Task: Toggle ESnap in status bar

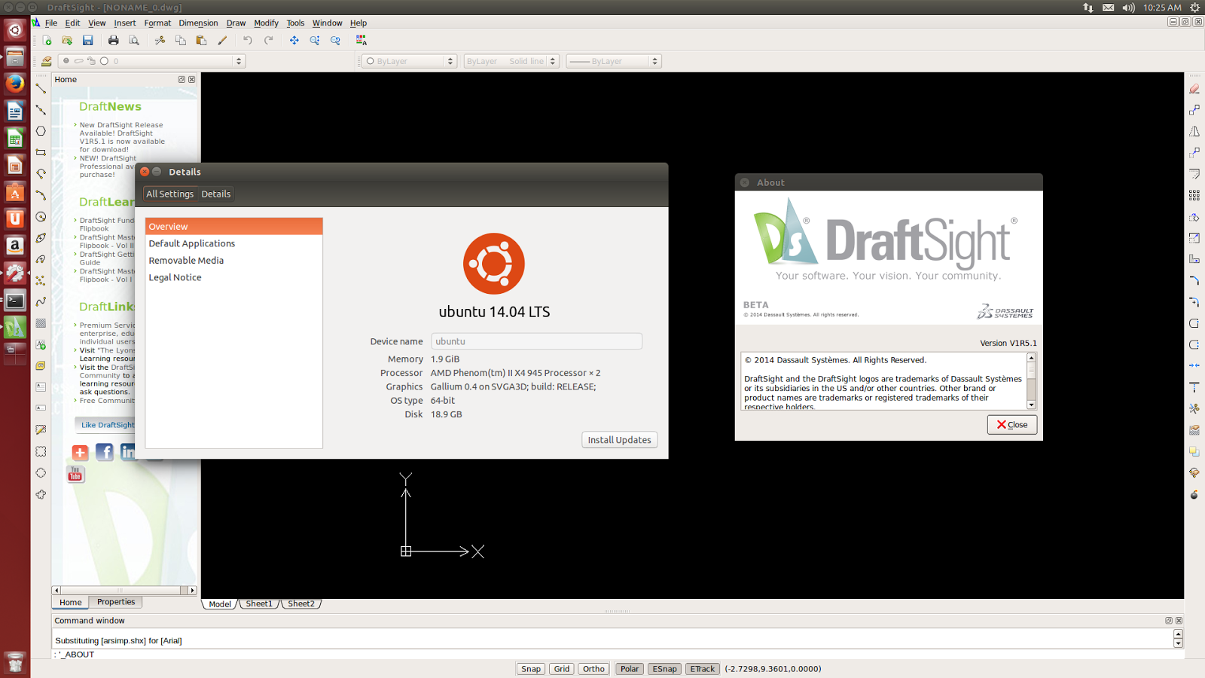Action: [664, 669]
